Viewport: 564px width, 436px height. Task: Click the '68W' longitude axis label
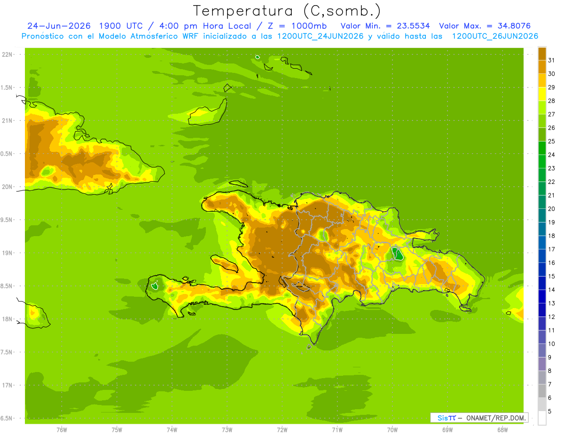(502, 430)
